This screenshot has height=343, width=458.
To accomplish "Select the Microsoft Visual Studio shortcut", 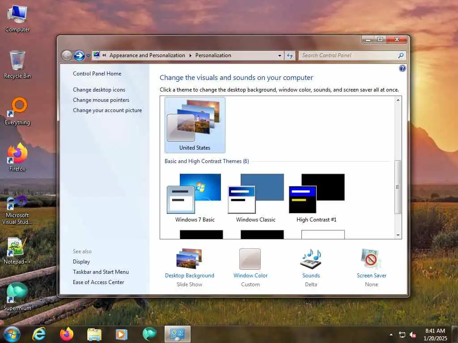I will 17,210.
